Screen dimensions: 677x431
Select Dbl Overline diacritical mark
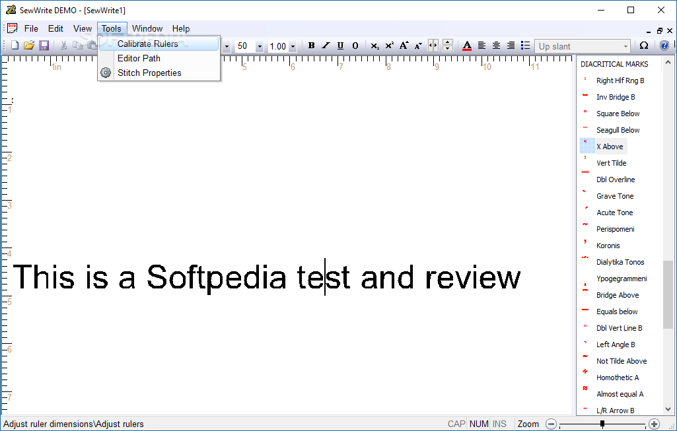(x=616, y=180)
